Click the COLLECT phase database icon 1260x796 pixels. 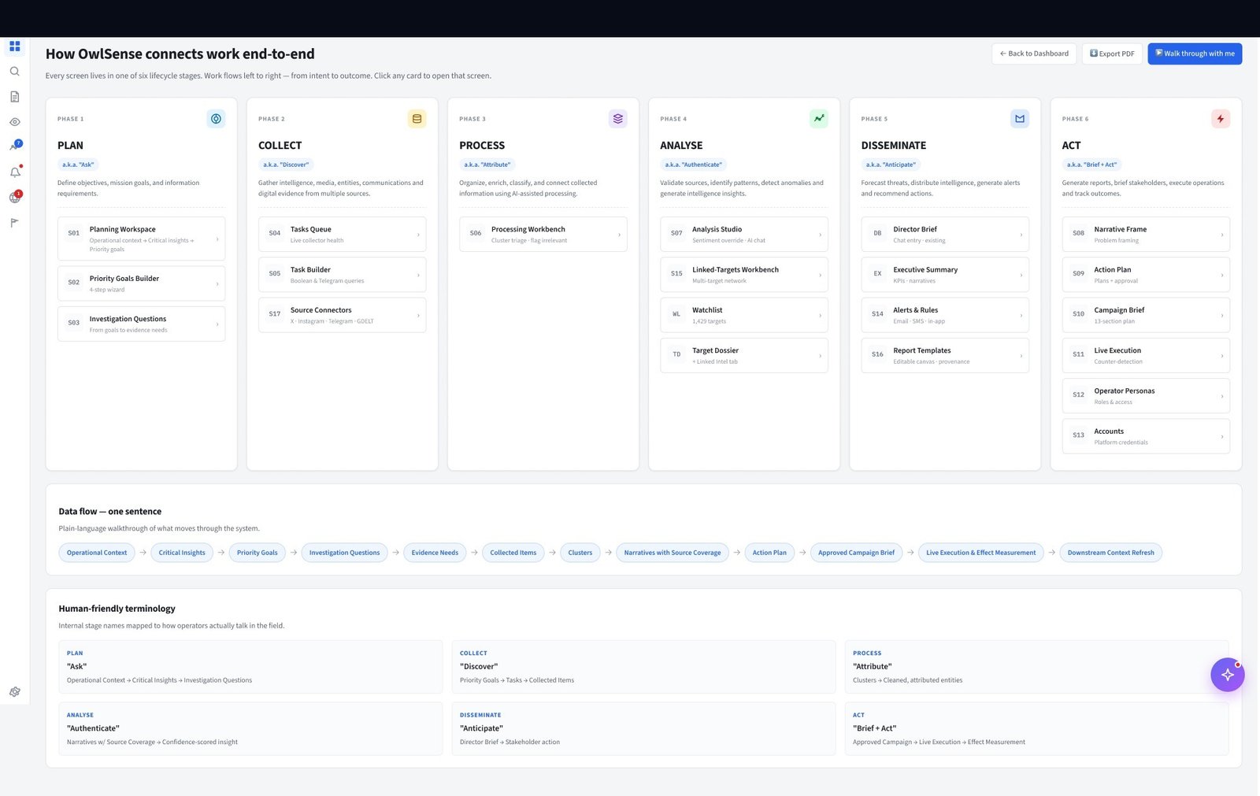[x=417, y=119]
